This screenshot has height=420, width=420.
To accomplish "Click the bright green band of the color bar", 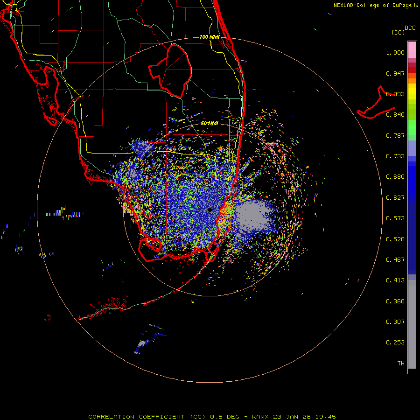I will click(x=412, y=127).
